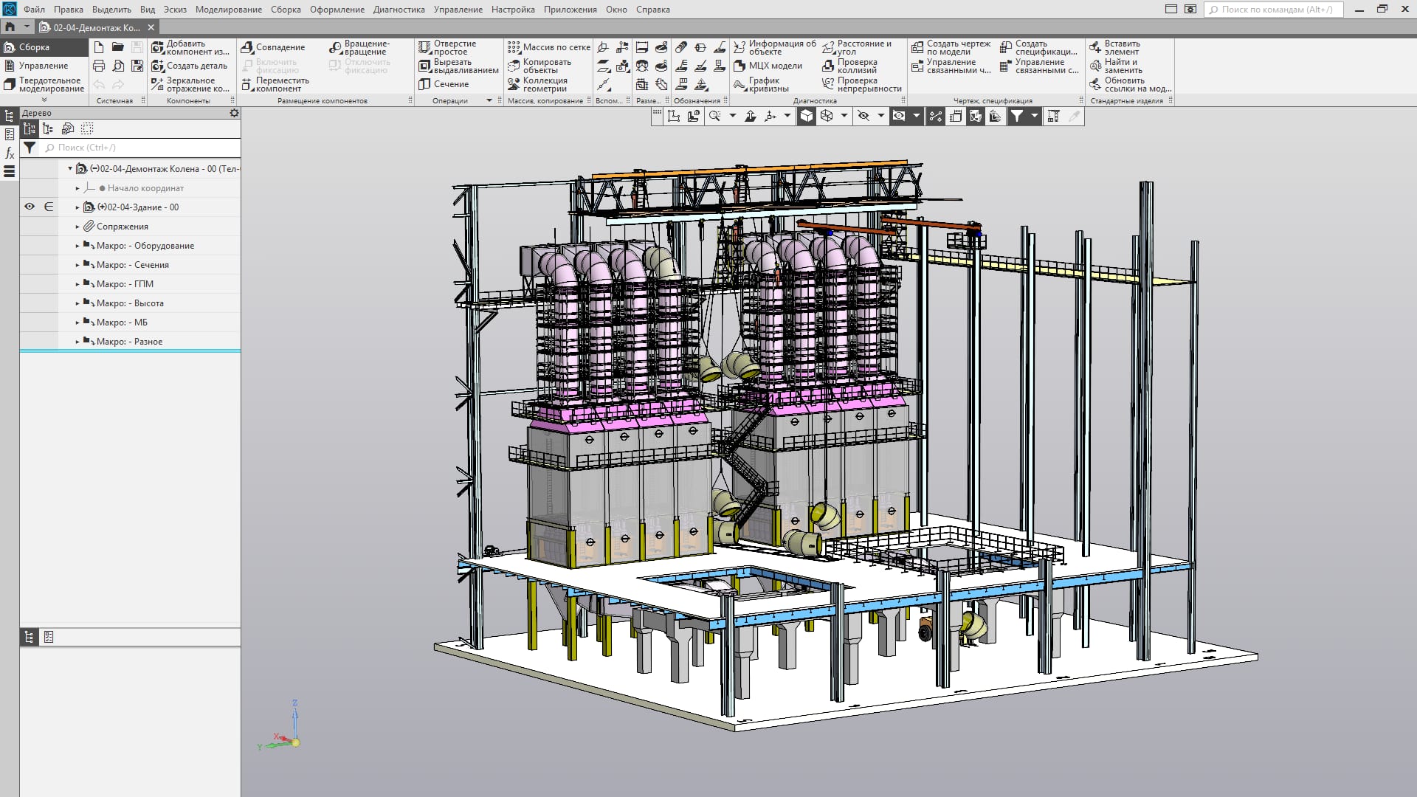The width and height of the screenshot is (1417, 797).
Task: Click the shaded cube display icon
Action: pyautogui.click(x=807, y=116)
